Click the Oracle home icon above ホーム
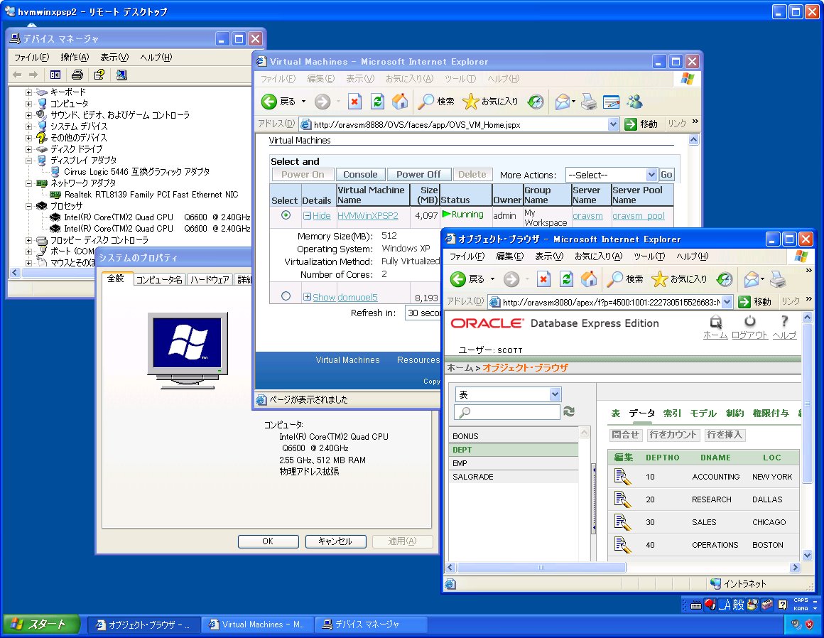Screen dimensions: 824x638 pyautogui.click(x=716, y=322)
